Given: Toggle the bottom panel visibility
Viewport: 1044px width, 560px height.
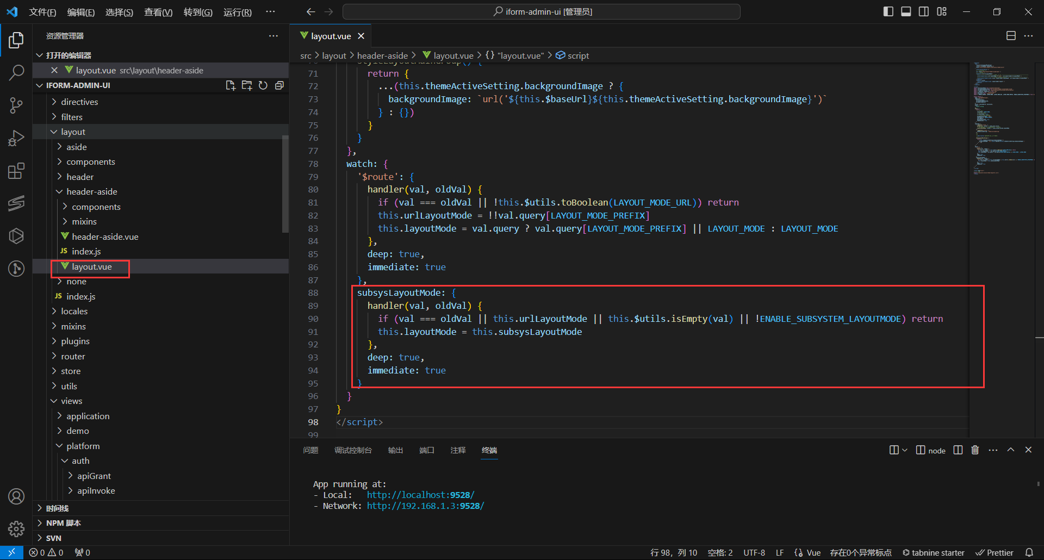Looking at the screenshot, I should tap(906, 11).
